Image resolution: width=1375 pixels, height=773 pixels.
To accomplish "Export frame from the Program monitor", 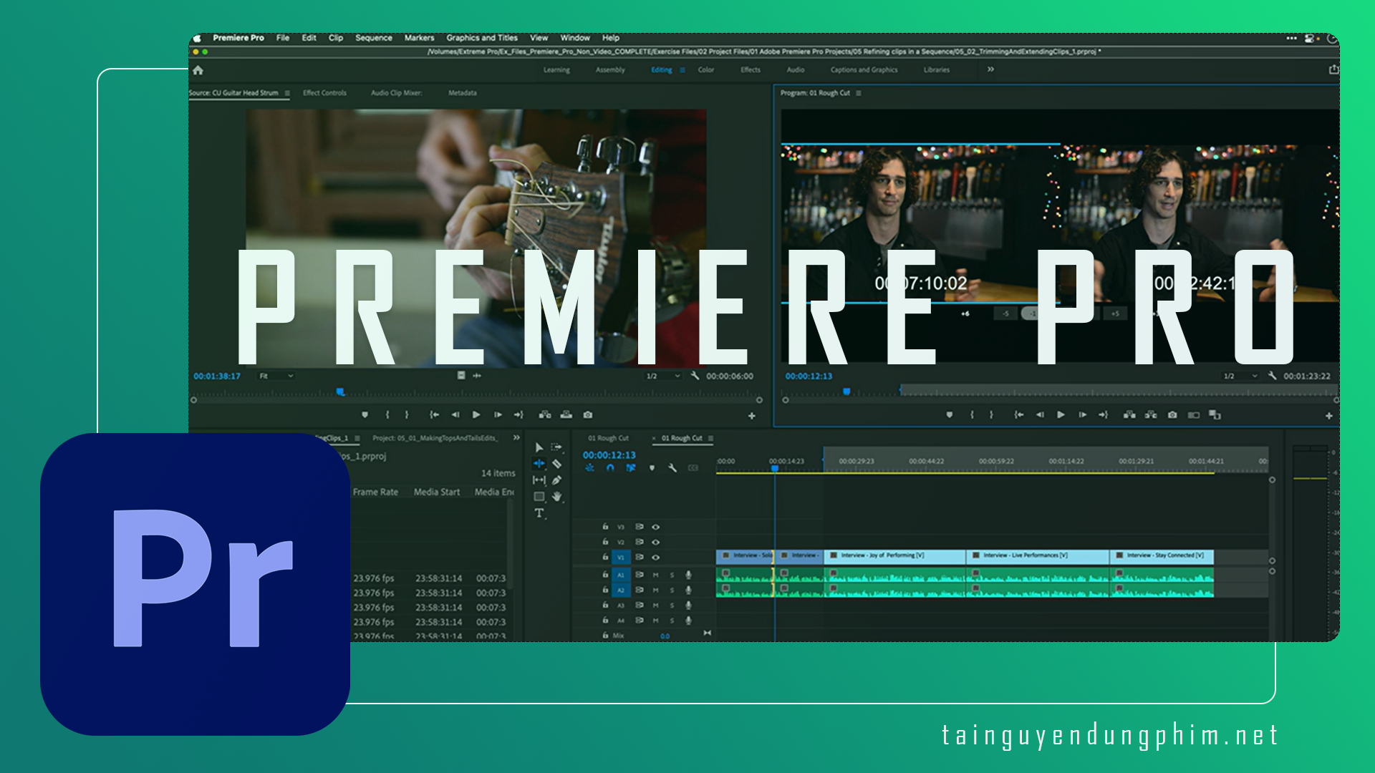I will [x=1172, y=415].
